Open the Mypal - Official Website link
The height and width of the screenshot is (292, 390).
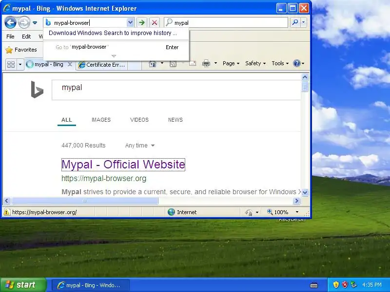tap(123, 164)
